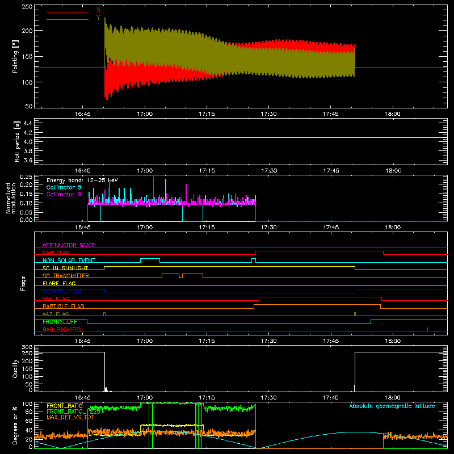This screenshot has height=454, width=454.
Task: Click 17:00 tick under Pointing plot
Action: (145, 114)
